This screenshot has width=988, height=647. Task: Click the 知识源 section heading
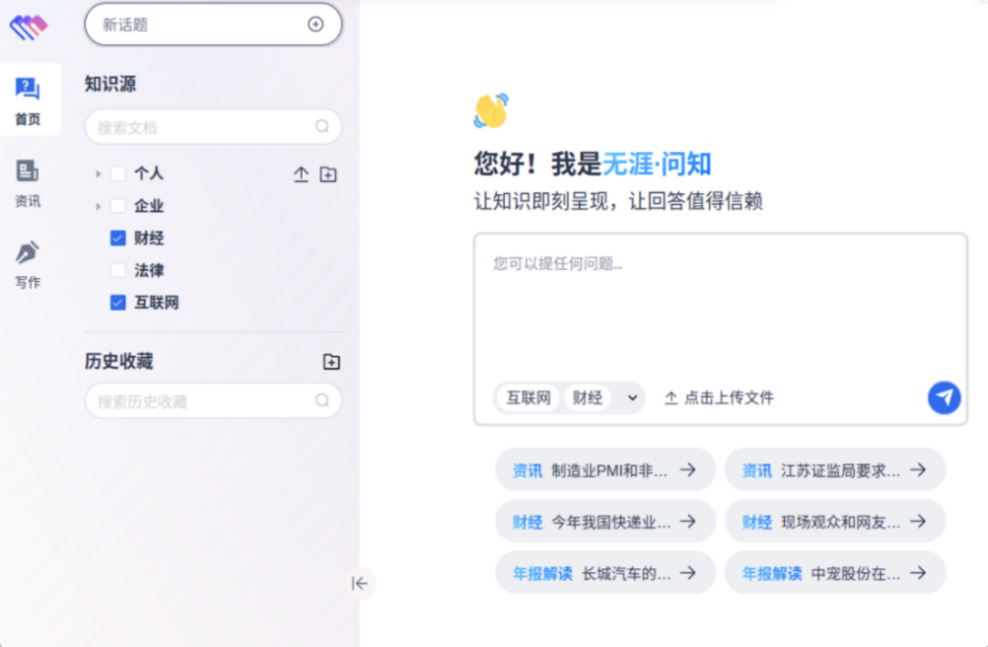[111, 84]
